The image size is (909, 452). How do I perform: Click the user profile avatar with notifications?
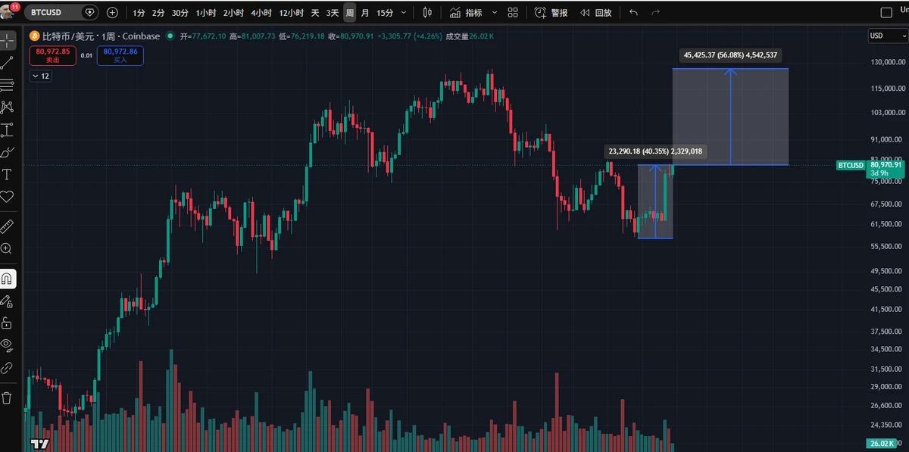pyautogui.click(x=9, y=11)
